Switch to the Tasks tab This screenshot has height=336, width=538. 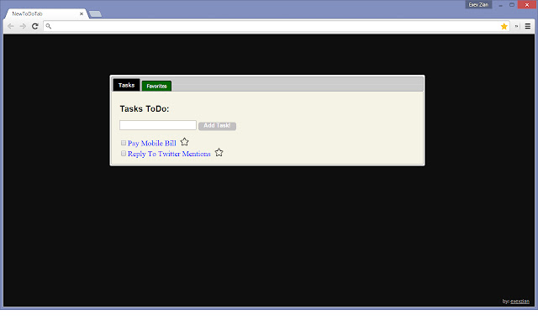click(126, 85)
